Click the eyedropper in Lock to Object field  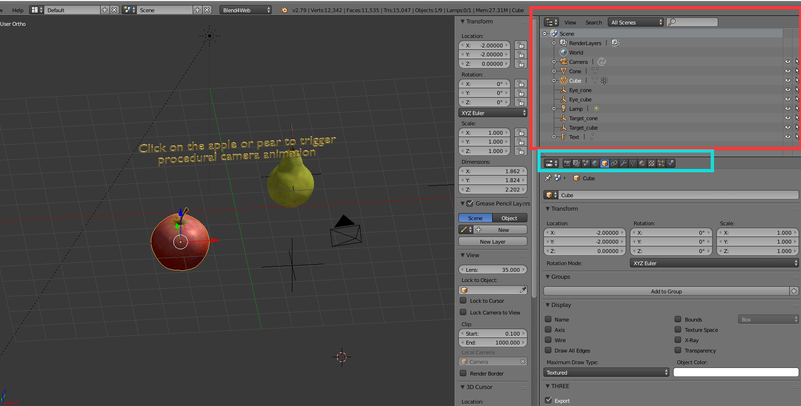522,290
